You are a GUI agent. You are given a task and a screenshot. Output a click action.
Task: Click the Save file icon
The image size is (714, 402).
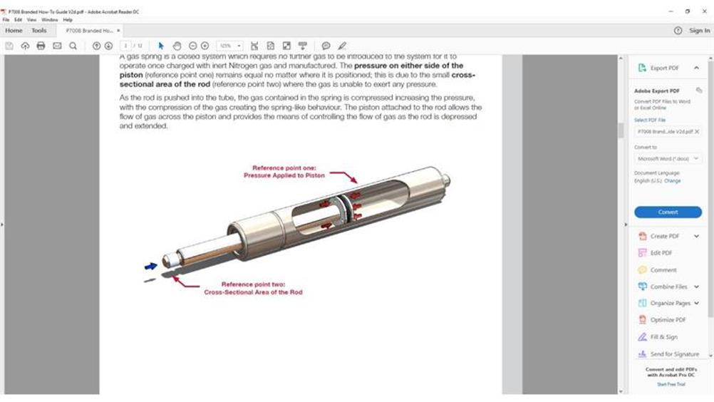(x=9, y=46)
